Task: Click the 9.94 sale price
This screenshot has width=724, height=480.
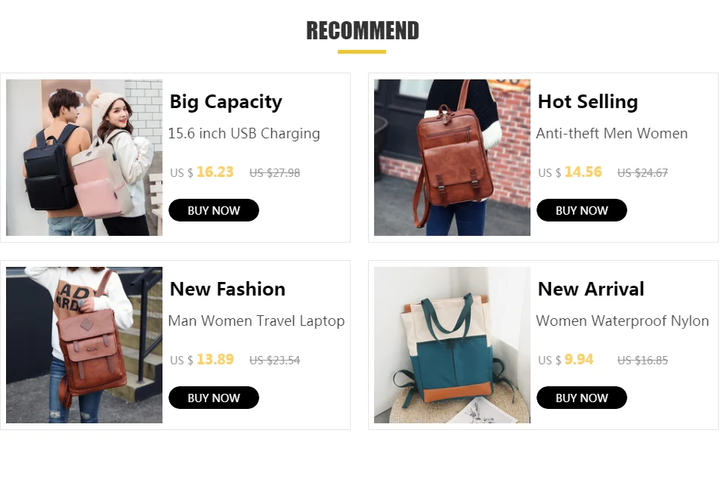Action: point(579,359)
